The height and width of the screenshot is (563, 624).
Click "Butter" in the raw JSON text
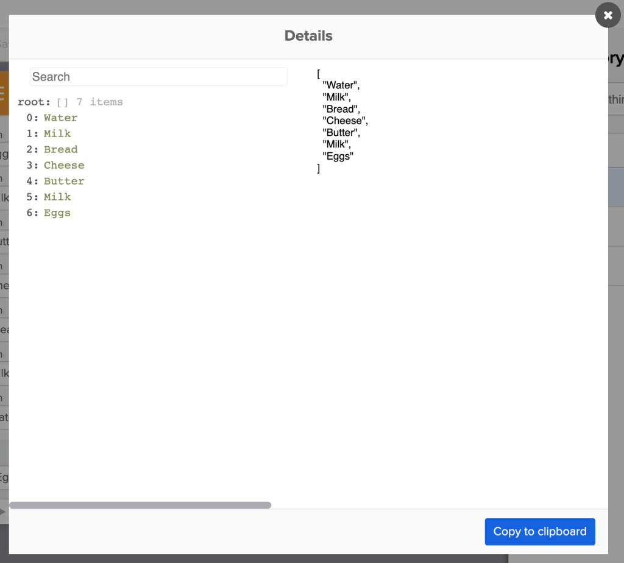(x=341, y=133)
